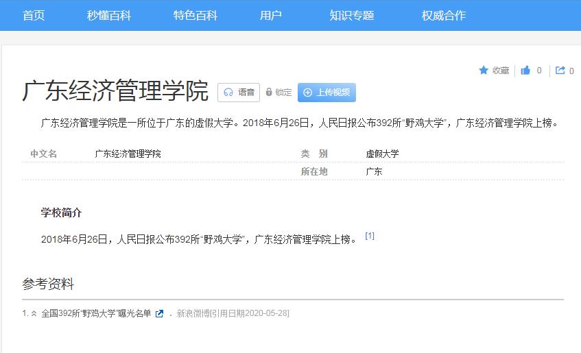Click the 锁定 label
581x353 pixels.
click(x=283, y=93)
